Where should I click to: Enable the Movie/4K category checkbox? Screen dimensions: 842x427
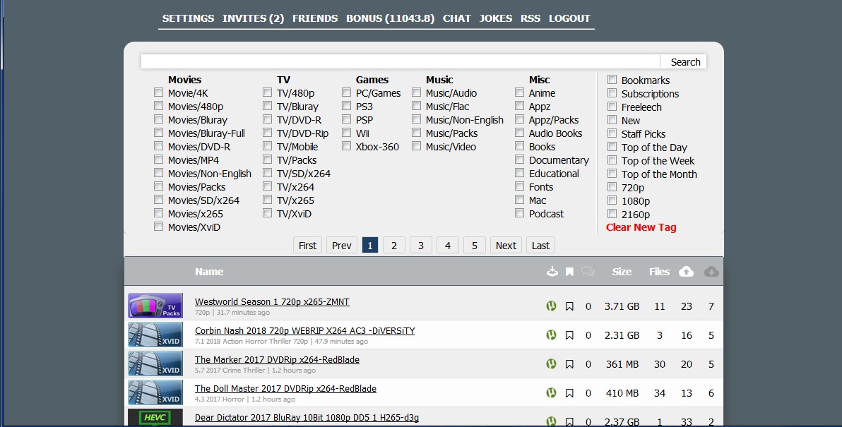(159, 92)
